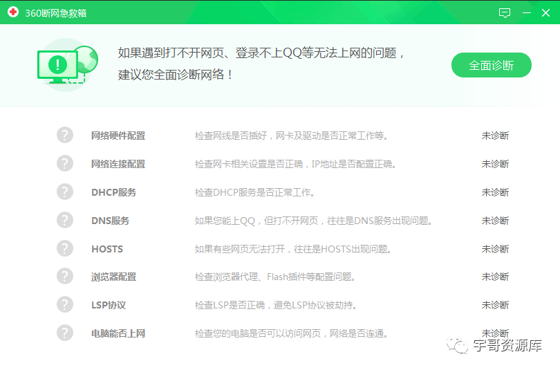560x370 pixels.
Task: Click description about 网络是否连通
Action: [291, 333]
